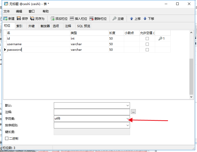The image size is (197, 152).
Task: Open the 文件 menu
Action: click(7, 11)
